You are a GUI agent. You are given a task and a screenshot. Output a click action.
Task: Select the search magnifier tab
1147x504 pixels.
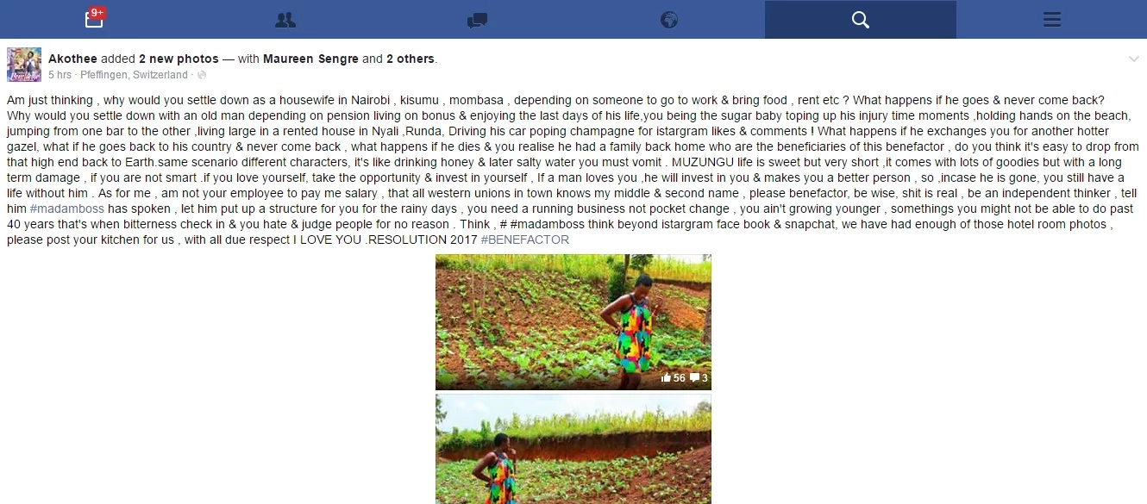coord(860,19)
